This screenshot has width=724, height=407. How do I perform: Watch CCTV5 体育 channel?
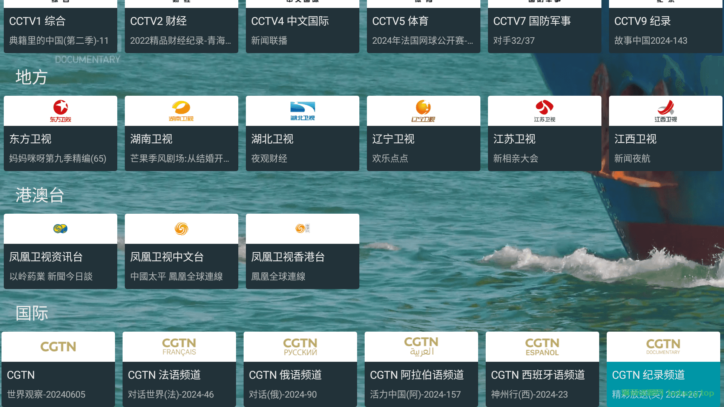click(x=423, y=26)
